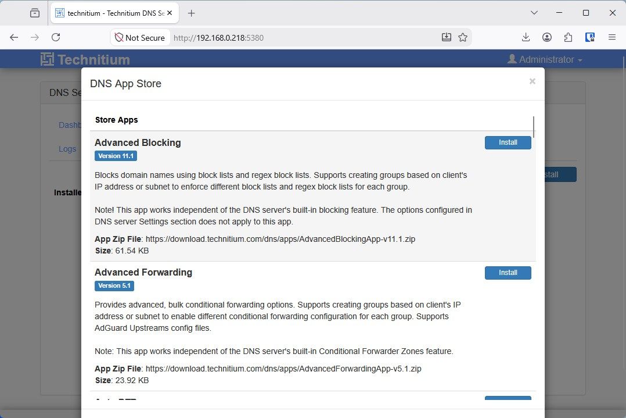Viewport: 626px width, 418px height.
Task: Open the browser downloads panel
Action: tap(526, 38)
